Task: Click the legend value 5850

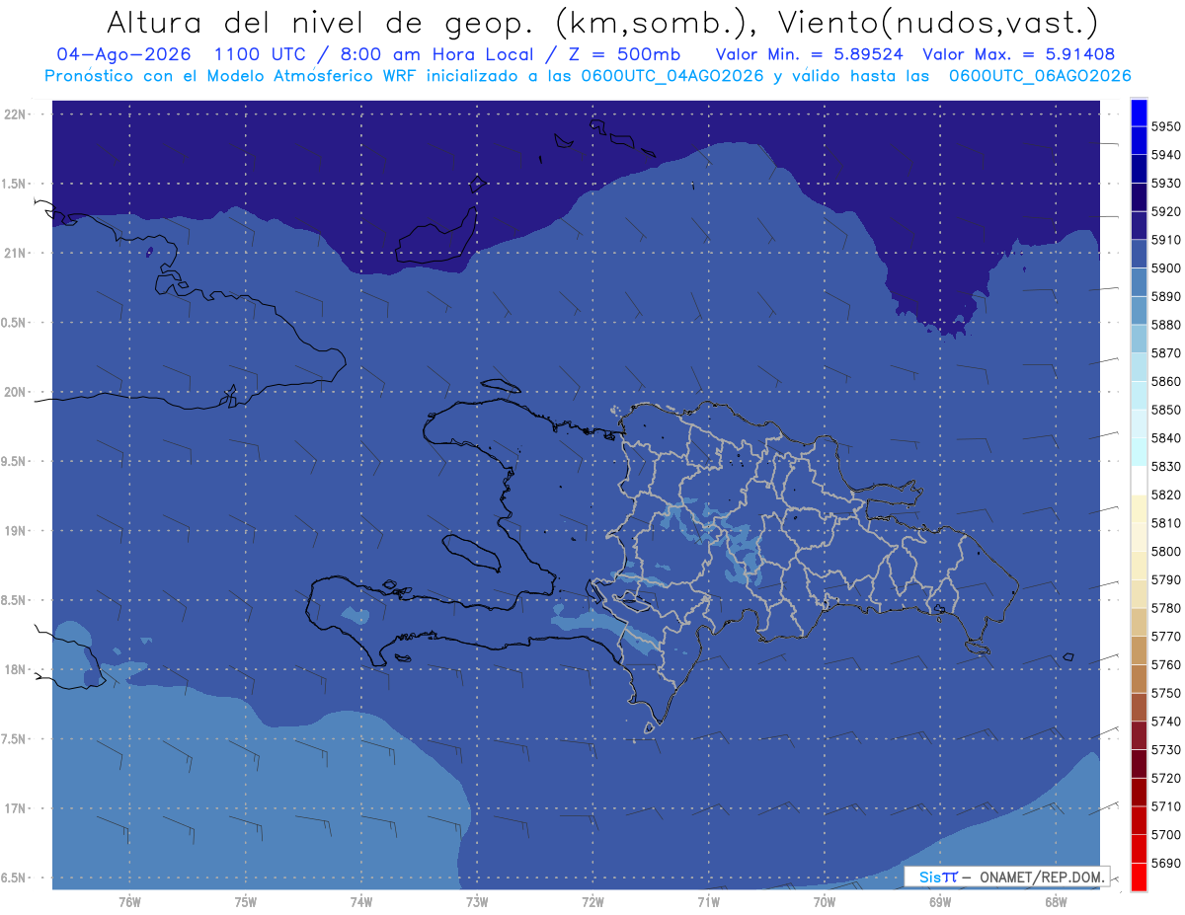Action: pyautogui.click(x=1166, y=410)
